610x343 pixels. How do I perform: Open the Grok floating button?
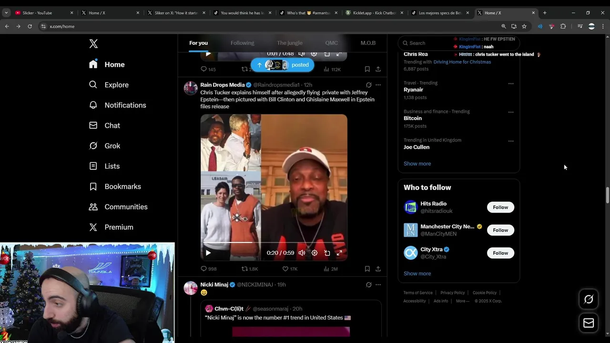point(589,299)
